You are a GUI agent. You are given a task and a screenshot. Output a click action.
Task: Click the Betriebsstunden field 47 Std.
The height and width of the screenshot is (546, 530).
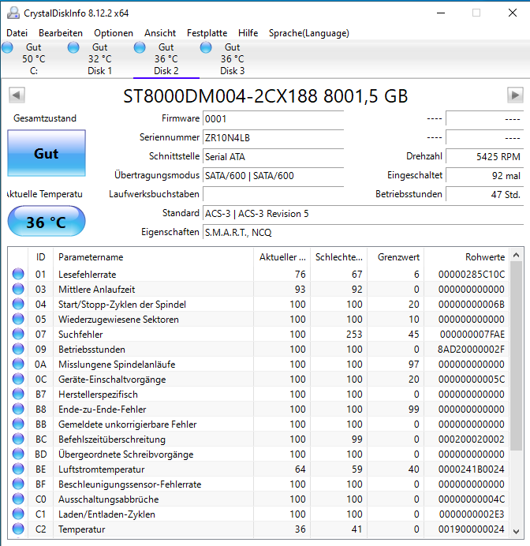[484, 194]
